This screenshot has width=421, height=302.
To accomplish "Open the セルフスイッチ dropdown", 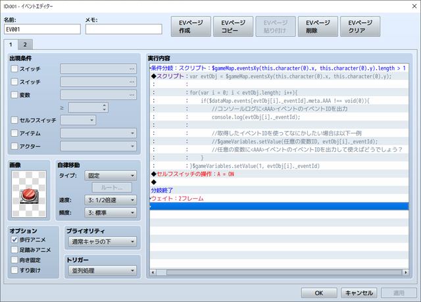I will click(78, 120).
